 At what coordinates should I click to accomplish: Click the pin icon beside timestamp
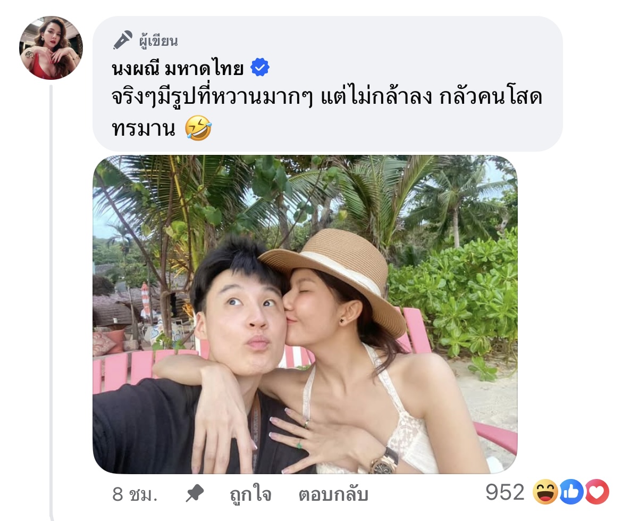click(x=195, y=494)
